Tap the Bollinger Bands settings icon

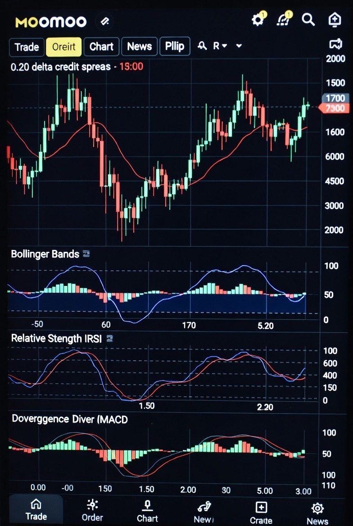tap(86, 254)
